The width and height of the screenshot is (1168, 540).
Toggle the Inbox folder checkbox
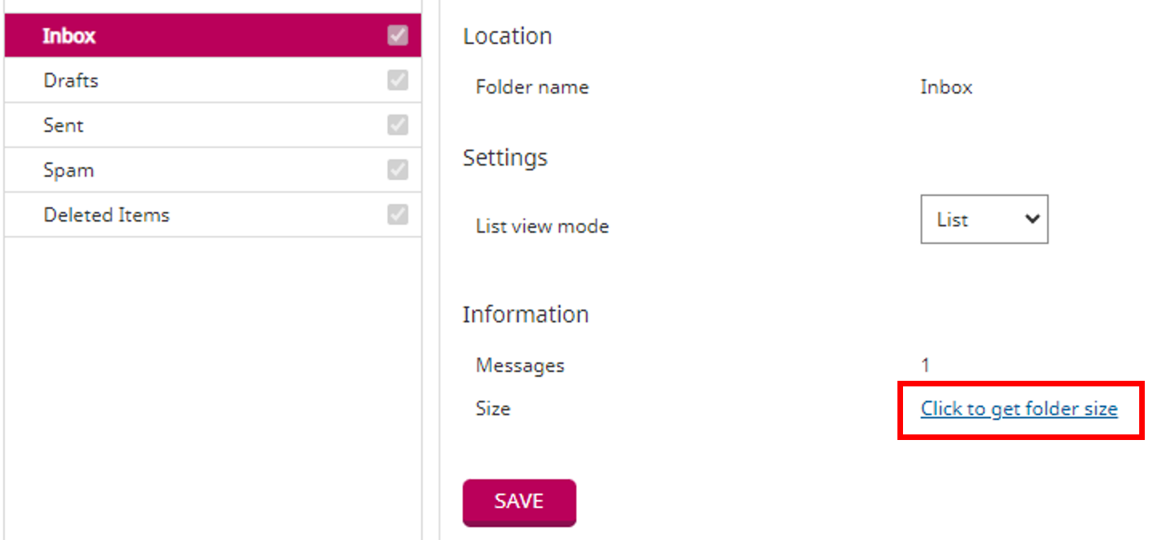click(x=398, y=35)
